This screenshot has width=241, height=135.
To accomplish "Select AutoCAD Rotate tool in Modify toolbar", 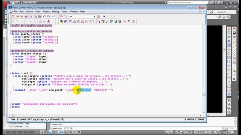I will tap(229, 53).
